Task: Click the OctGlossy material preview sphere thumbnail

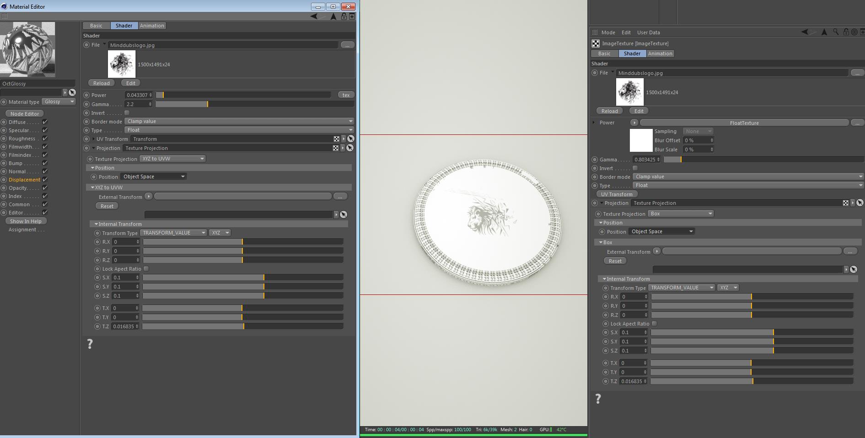Action: point(27,49)
